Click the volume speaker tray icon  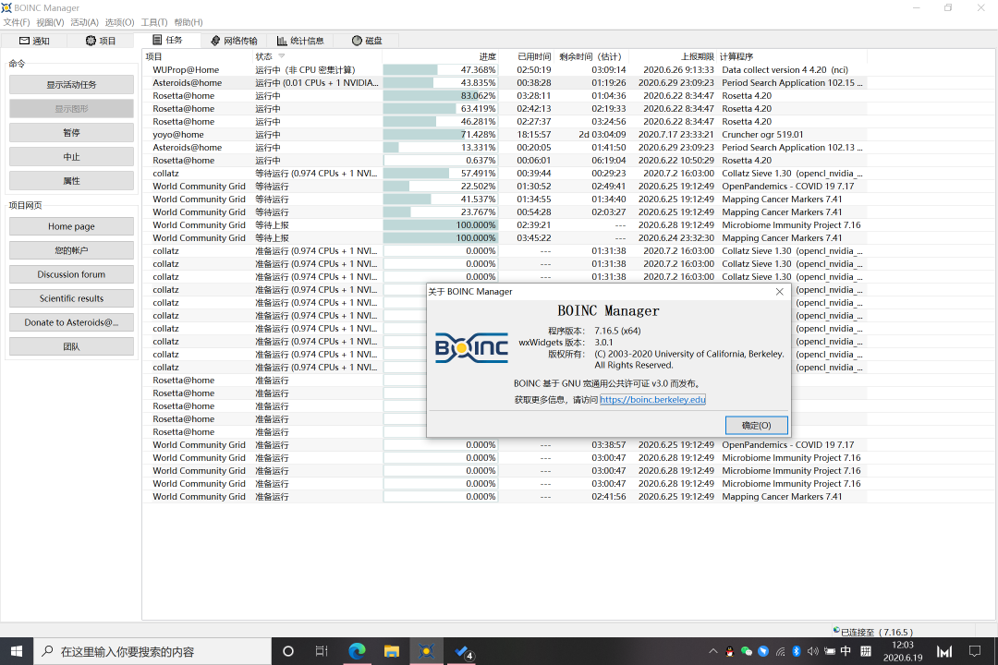pyautogui.click(x=813, y=651)
